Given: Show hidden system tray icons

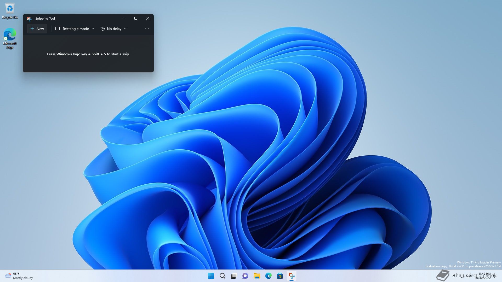Looking at the screenshot, I should coord(454,275).
